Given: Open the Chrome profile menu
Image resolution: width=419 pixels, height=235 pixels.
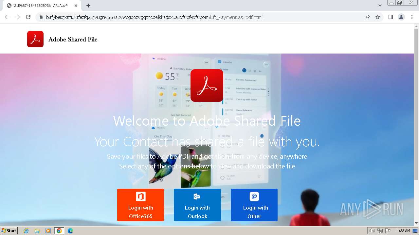Looking at the screenshot, I should tap(401, 17).
